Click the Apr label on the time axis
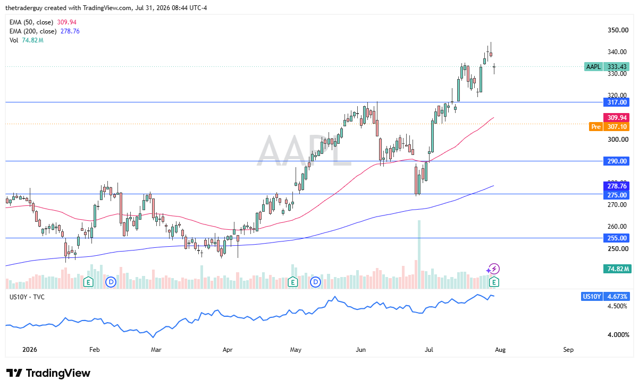Image resolution: width=639 pixels, height=389 pixels. (228, 350)
